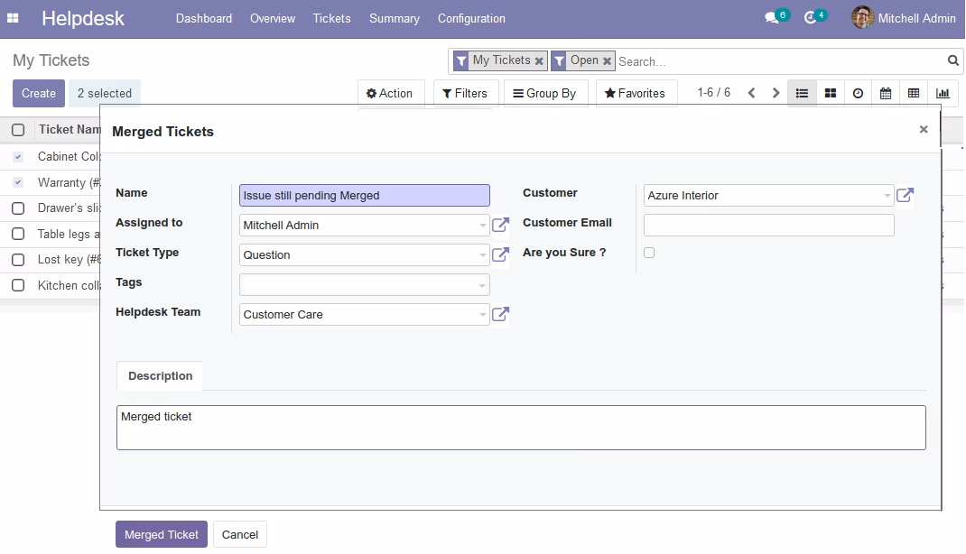966x554 pixels.
Task: Expand the Helpdesk Team dropdown
Action: point(482,315)
